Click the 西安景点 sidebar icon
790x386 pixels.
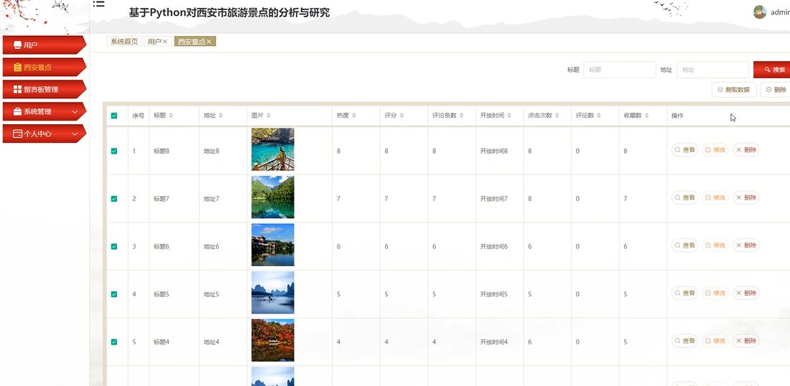pos(18,67)
